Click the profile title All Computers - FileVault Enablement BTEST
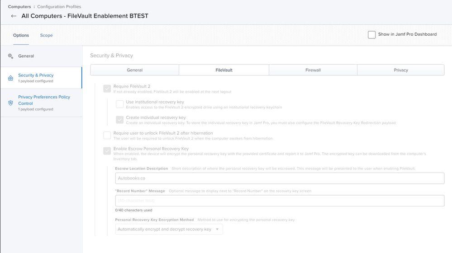The image size is (452, 253). coord(85,16)
